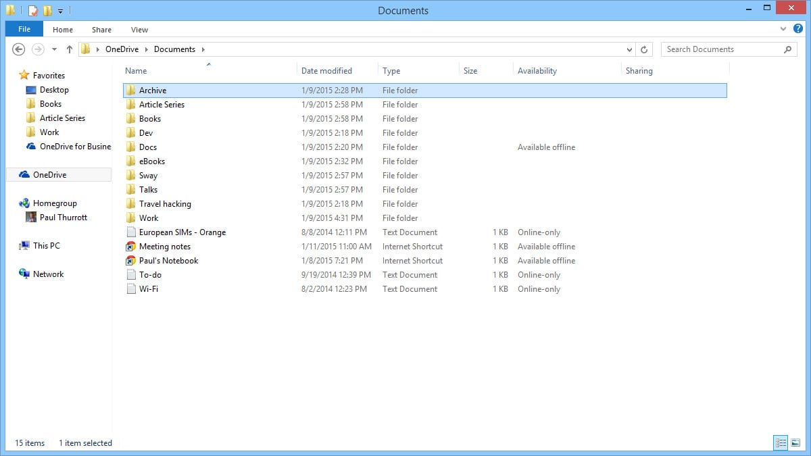Go back using the Back arrow button
This screenshot has width=811, height=456.
19,49
